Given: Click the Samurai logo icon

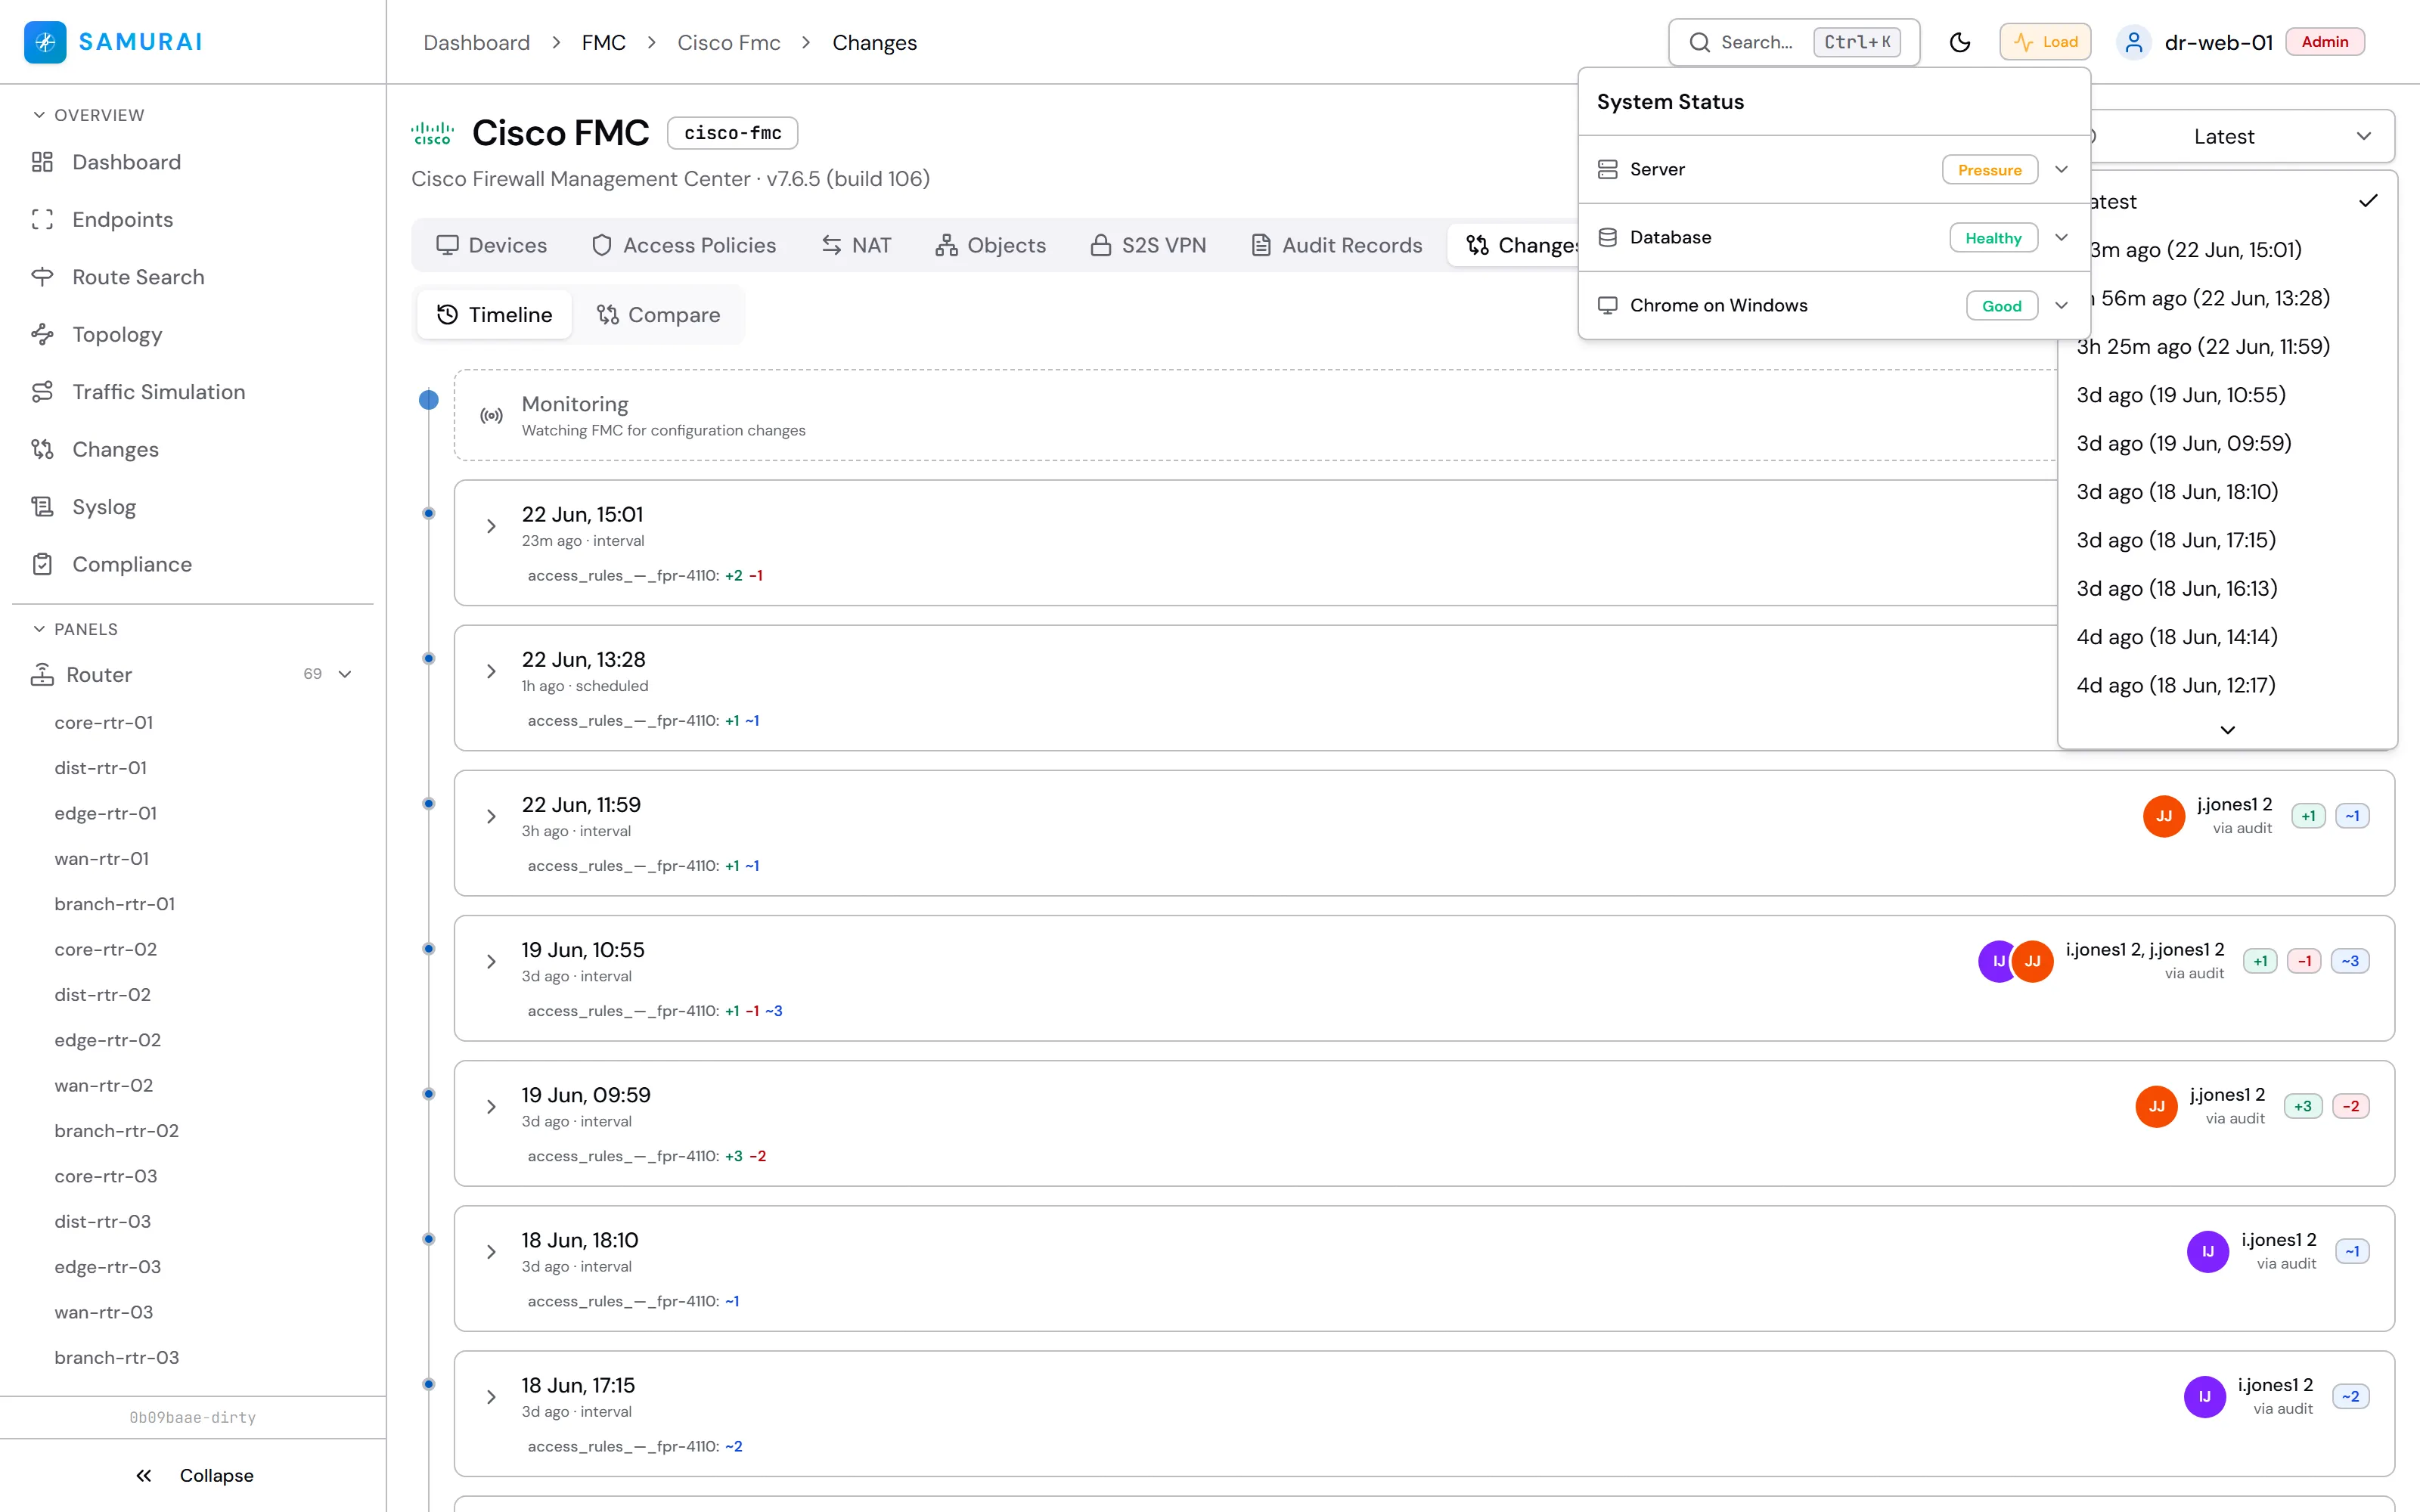Looking at the screenshot, I should pos(45,42).
